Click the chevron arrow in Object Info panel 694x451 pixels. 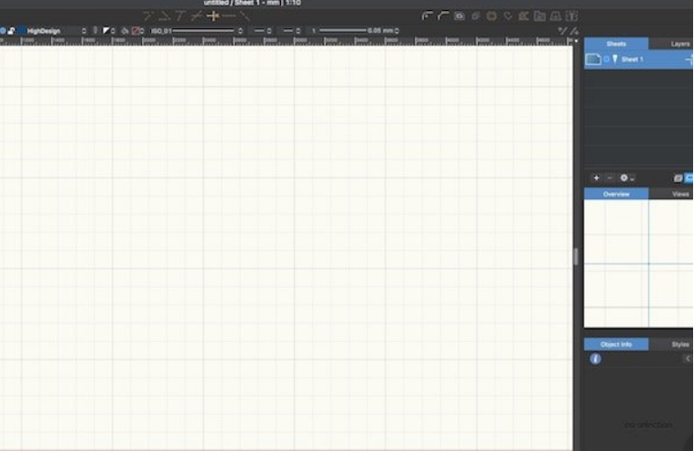click(x=688, y=359)
